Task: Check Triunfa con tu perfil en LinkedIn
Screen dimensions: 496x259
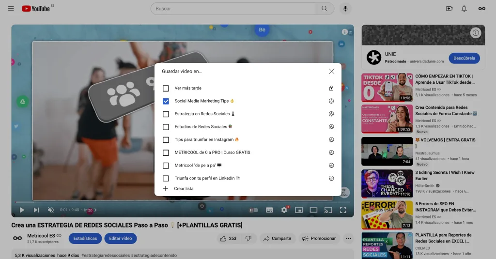Action: 166,178
